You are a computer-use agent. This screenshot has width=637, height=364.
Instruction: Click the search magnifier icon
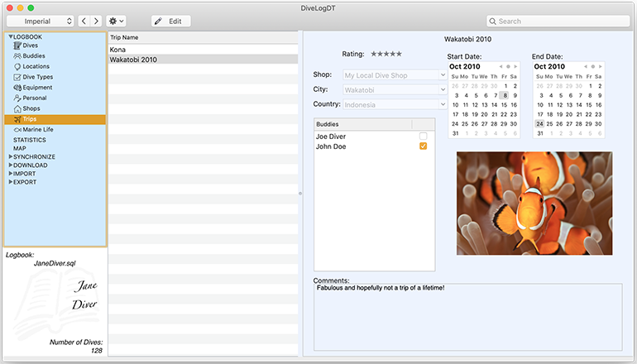pos(493,22)
